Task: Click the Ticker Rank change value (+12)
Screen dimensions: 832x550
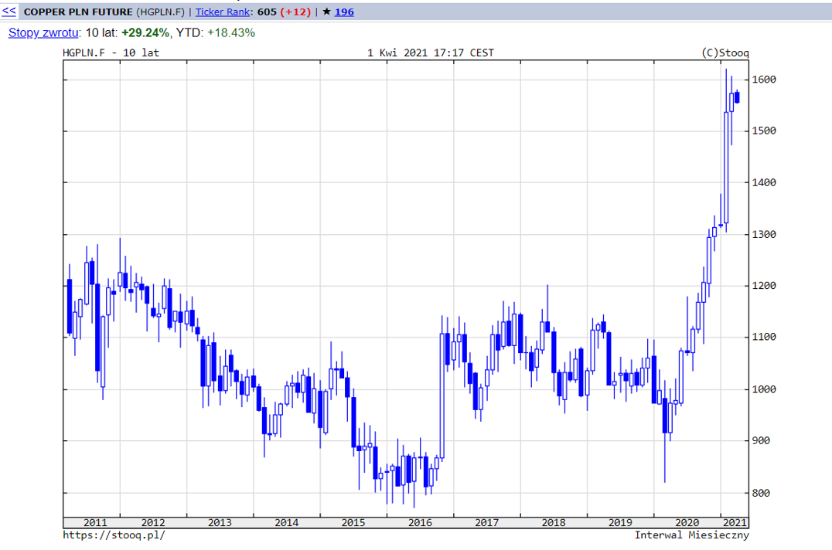Action: click(295, 12)
